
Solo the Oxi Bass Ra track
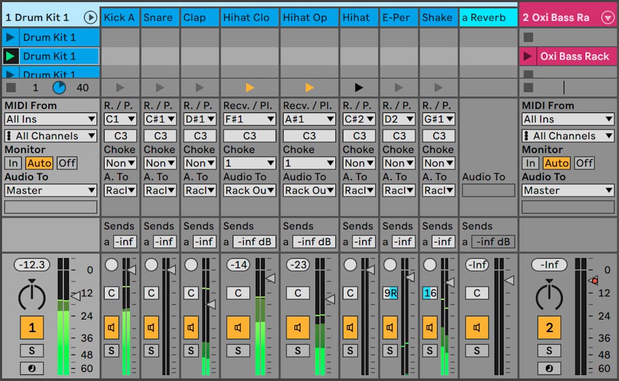point(549,350)
